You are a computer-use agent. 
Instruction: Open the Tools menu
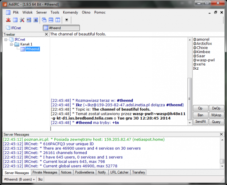[55, 12]
